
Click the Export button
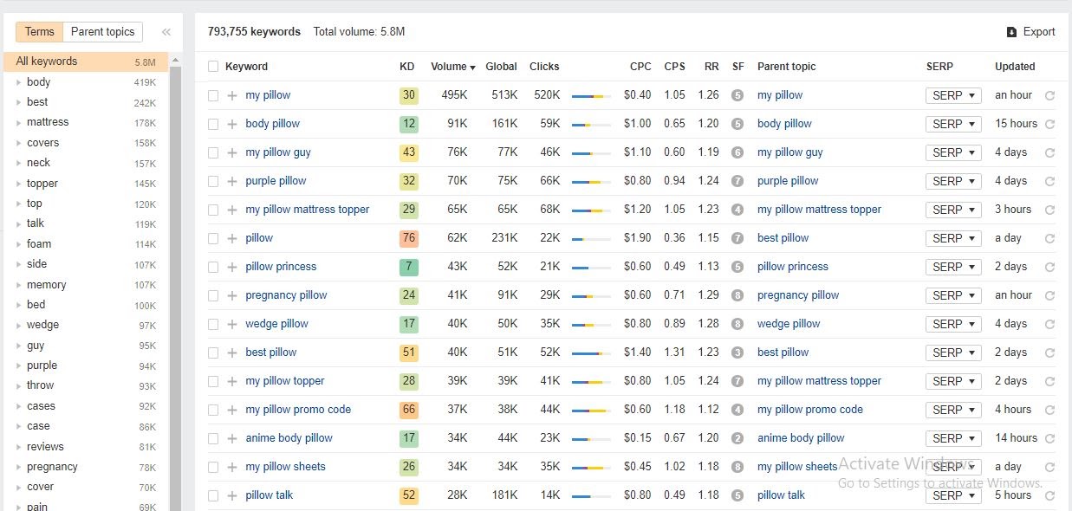(x=1030, y=32)
